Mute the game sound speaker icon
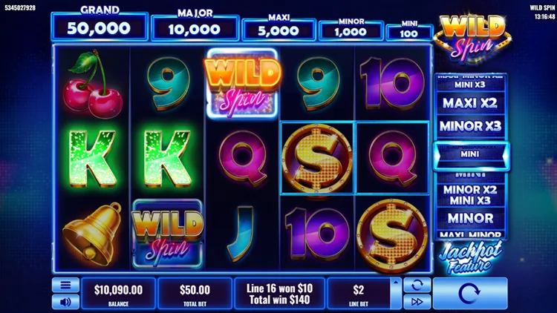This screenshot has height=313, width=557. (x=65, y=302)
